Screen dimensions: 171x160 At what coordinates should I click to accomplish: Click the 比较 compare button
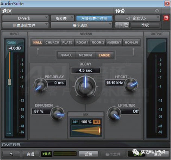[145, 25]
